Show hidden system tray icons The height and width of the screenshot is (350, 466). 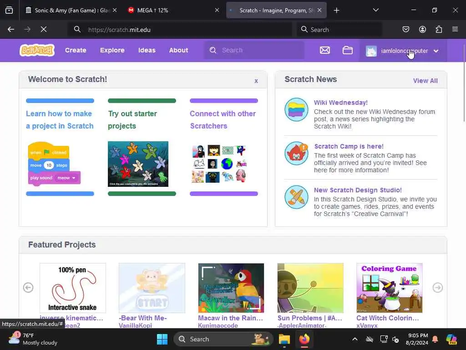coord(355,339)
